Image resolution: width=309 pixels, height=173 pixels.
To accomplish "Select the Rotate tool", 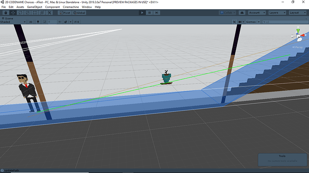I will point(20,13).
